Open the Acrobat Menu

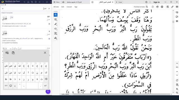click(x=56, y=2)
